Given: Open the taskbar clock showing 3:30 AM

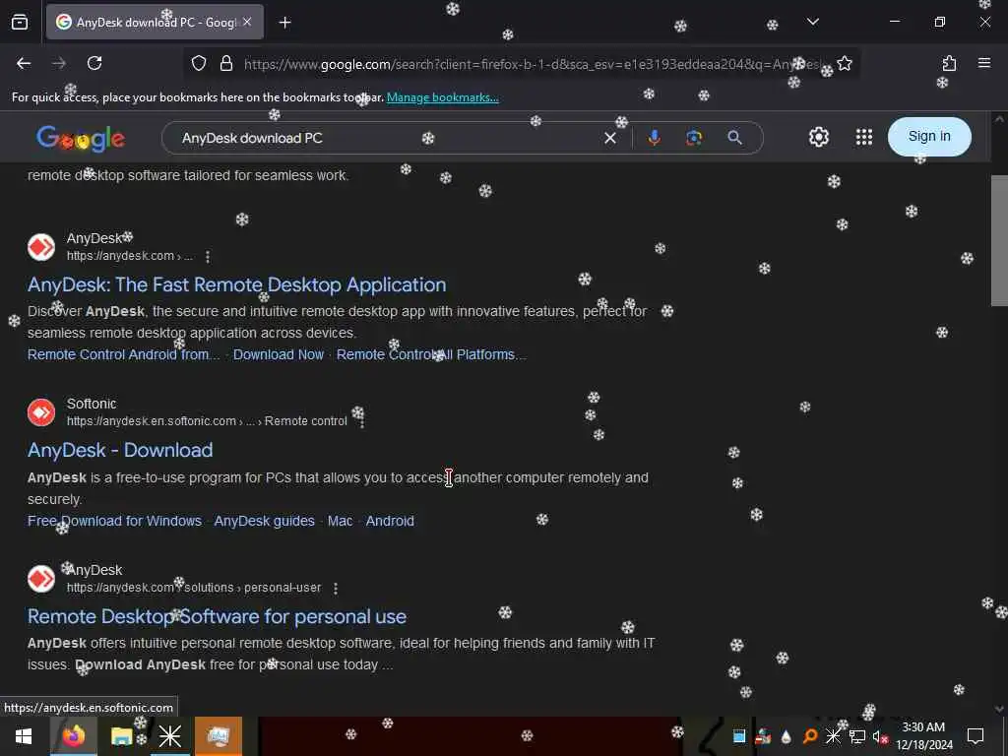Looking at the screenshot, I should (x=923, y=736).
